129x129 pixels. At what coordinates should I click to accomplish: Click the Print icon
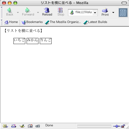tap(105, 10)
